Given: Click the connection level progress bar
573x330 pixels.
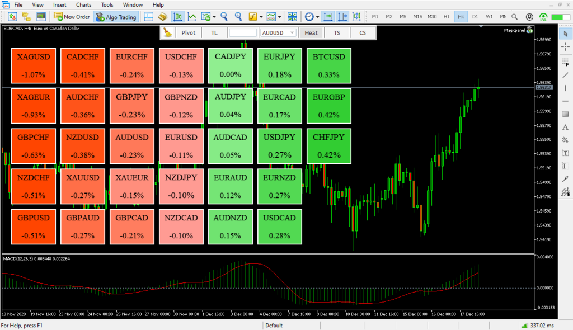Looking at the screenshot, I should point(560,17).
